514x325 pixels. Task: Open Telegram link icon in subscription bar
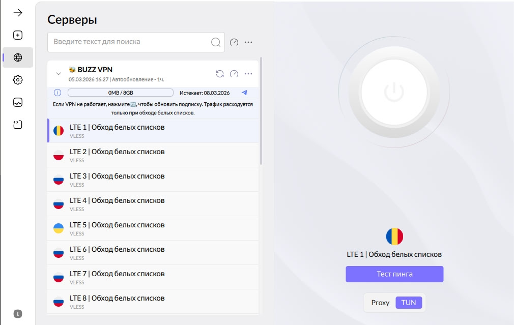coord(244,93)
